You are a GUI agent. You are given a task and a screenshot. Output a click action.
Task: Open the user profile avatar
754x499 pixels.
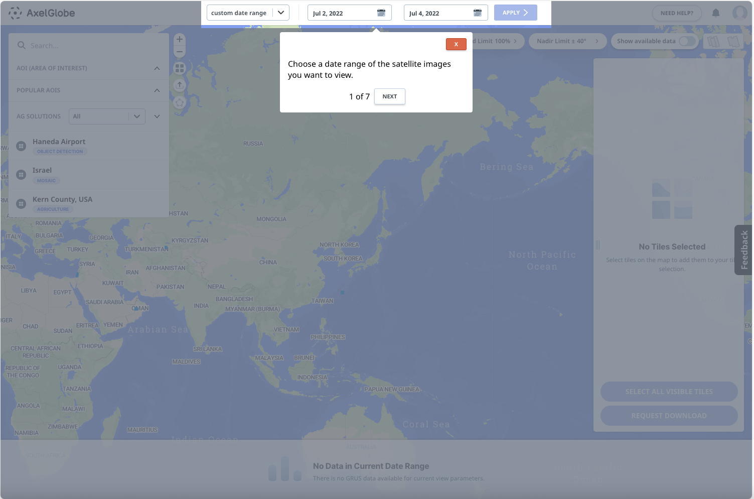click(x=739, y=13)
